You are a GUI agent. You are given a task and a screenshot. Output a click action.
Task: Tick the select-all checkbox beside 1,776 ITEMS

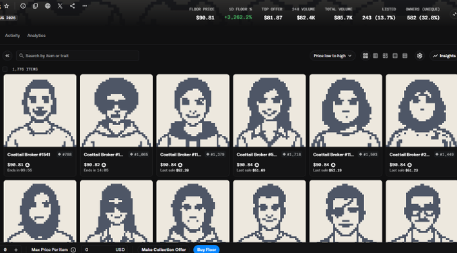5,69
